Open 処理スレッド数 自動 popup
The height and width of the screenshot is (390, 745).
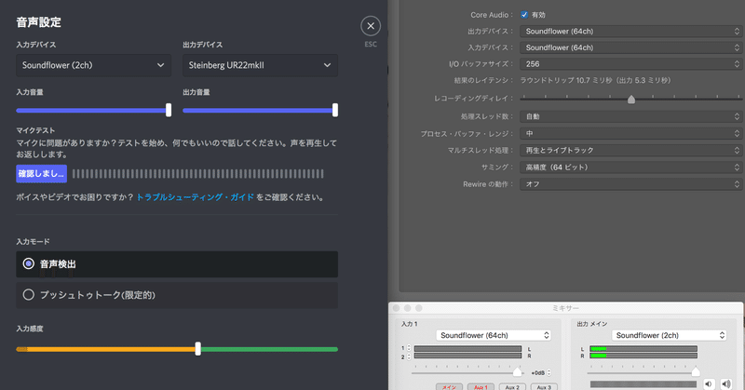(x=631, y=116)
